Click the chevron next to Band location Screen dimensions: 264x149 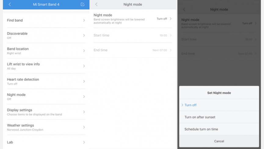coord(84,51)
